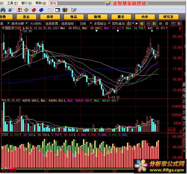187x174 pixels.
Task: Click the 2011/01 date on time axis
Action: click(87, 171)
